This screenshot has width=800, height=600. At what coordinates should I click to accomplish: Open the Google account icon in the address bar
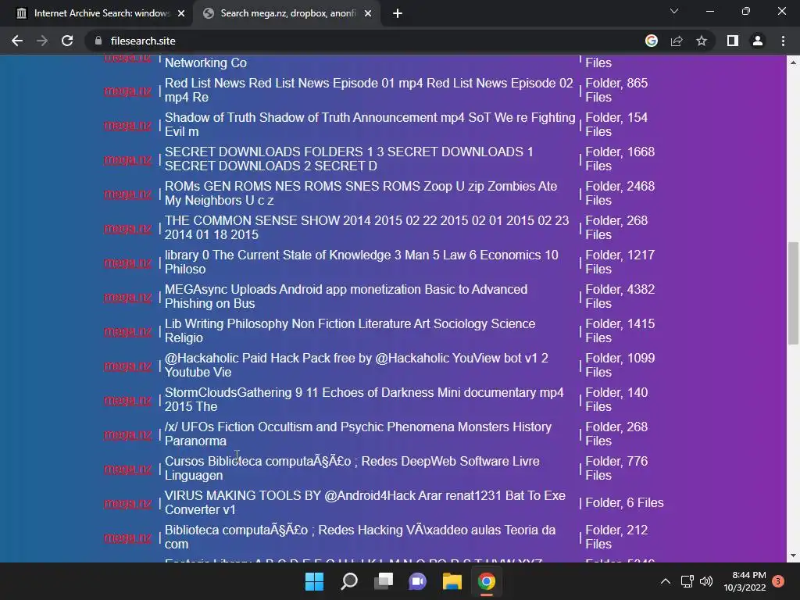click(x=652, y=41)
